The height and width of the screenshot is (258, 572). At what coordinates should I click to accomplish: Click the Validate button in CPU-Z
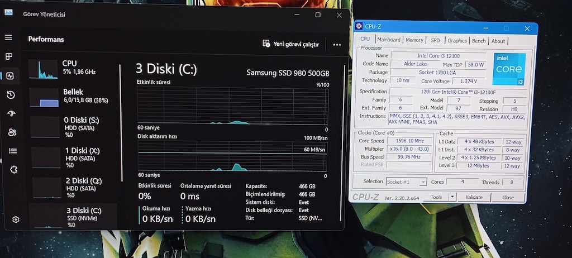[x=474, y=198]
